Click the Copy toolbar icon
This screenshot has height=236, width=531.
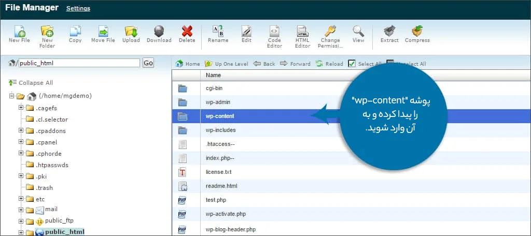pyautogui.click(x=75, y=34)
